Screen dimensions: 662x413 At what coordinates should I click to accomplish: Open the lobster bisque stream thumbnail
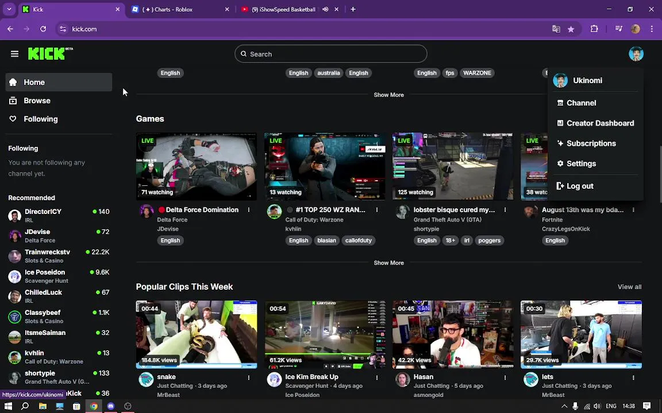453,166
